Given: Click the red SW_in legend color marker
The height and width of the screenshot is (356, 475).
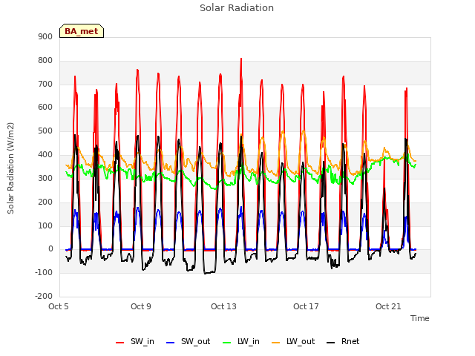Looking at the screenshot, I should (120, 343).
